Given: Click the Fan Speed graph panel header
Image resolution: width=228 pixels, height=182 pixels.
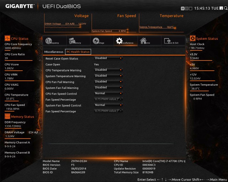Looking at the screenshot, I should tap(126, 16).
